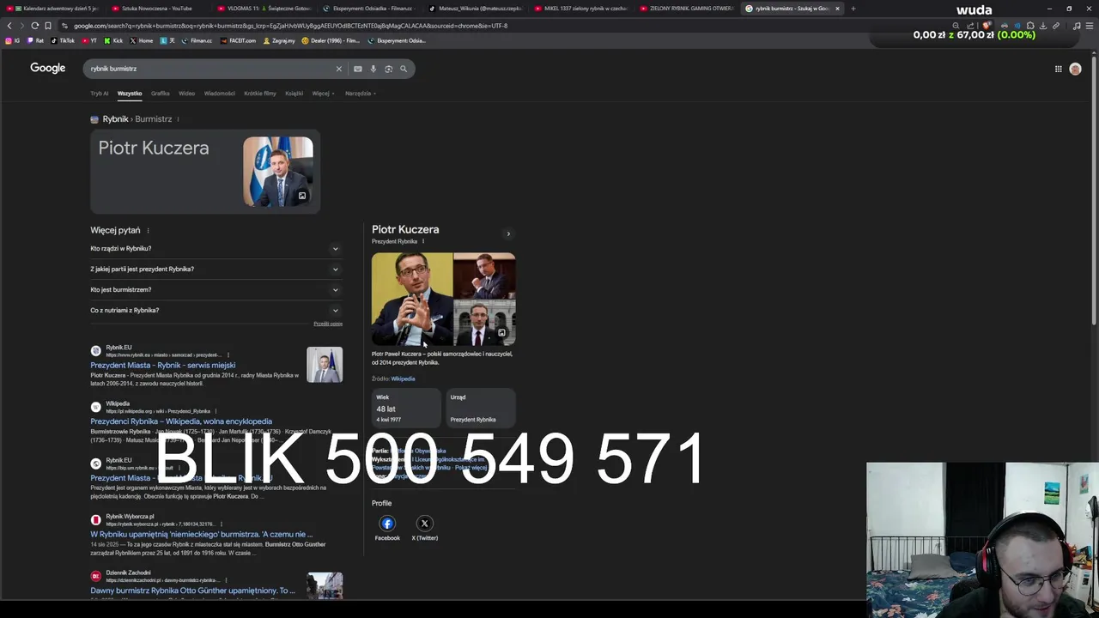Open the Zagraj.my bookmark
This screenshot has height=618, width=1099.
279,40
